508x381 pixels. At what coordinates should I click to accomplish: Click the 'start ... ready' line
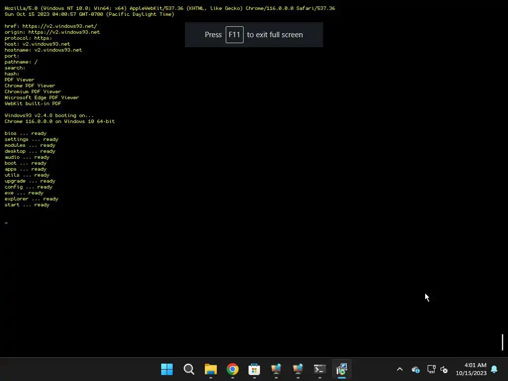point(27,205)
